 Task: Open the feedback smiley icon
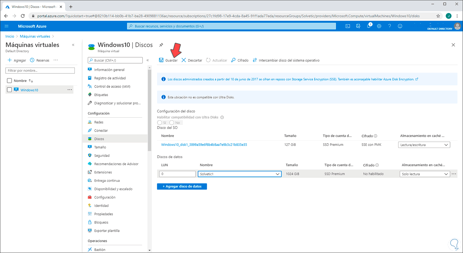400,26
